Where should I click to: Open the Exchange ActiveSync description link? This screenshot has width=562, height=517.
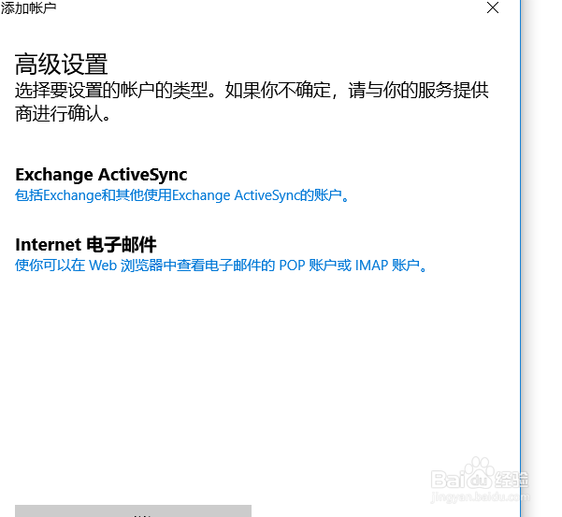pos(182,195)
